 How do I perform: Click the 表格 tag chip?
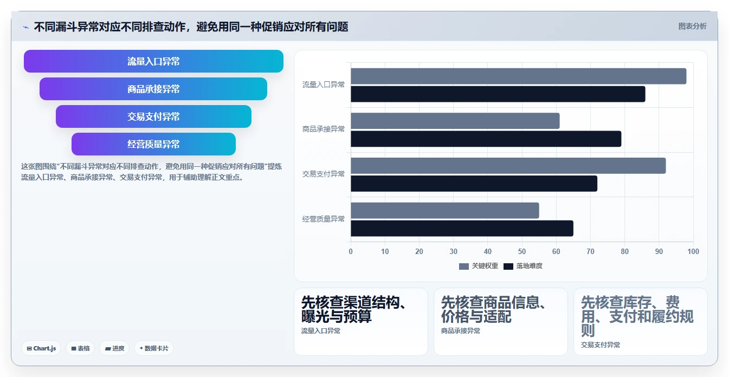(x=80, y=348)
